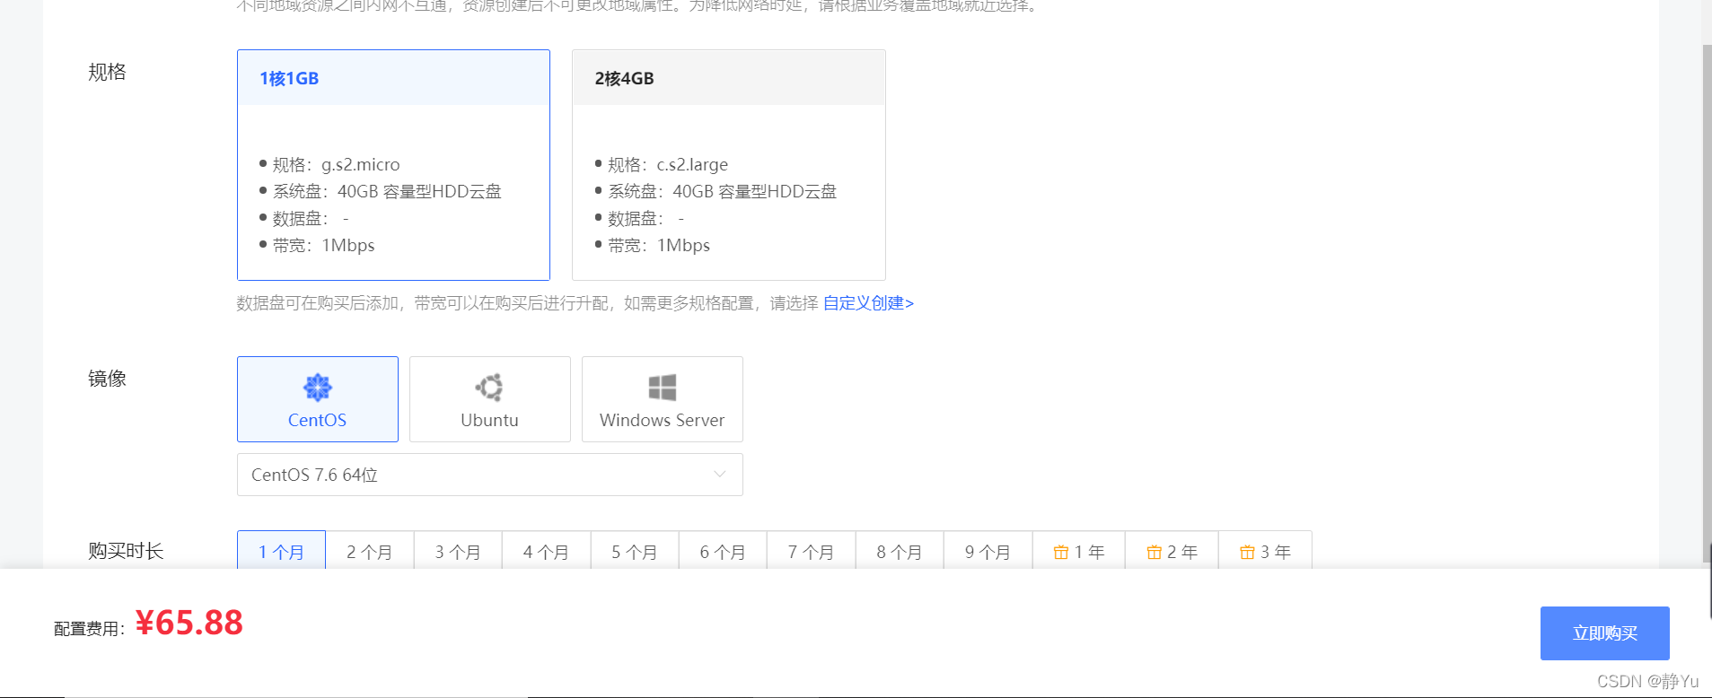Click the g.s2.micro spec text
Image resolution: width=1712 pixels, height=698 pixels.
(361, 165)
